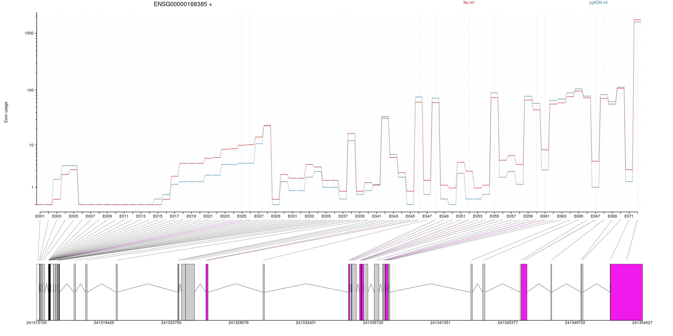This screenshot has width=673, height=336.
Task: Select the E045 exon tick label
Action: (410, 216)
